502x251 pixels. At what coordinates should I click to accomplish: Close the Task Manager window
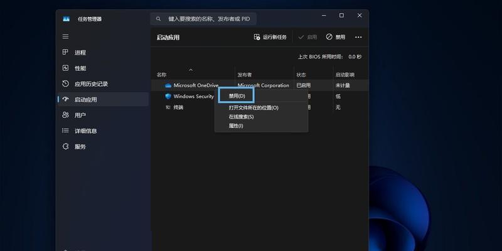[x=360, y=15]
